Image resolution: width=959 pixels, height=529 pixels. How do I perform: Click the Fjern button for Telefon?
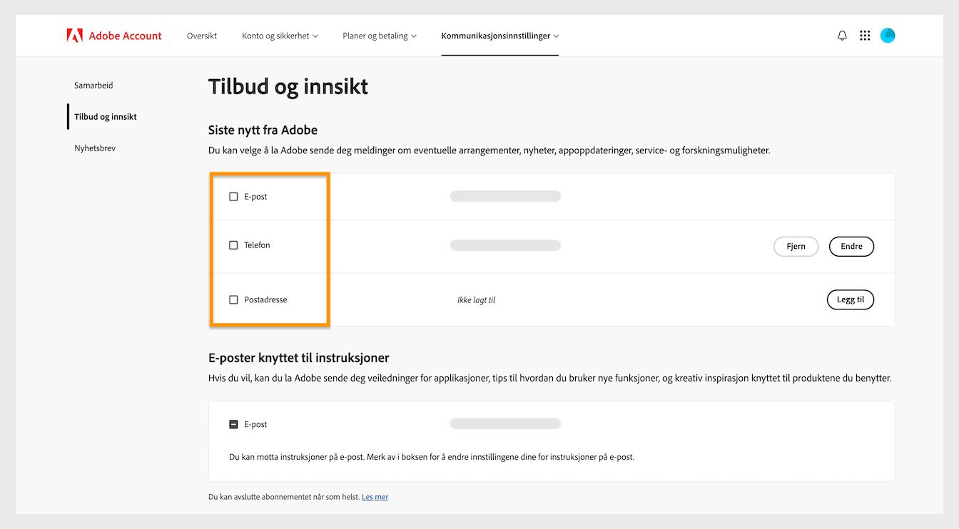click(x=796, y=246)
